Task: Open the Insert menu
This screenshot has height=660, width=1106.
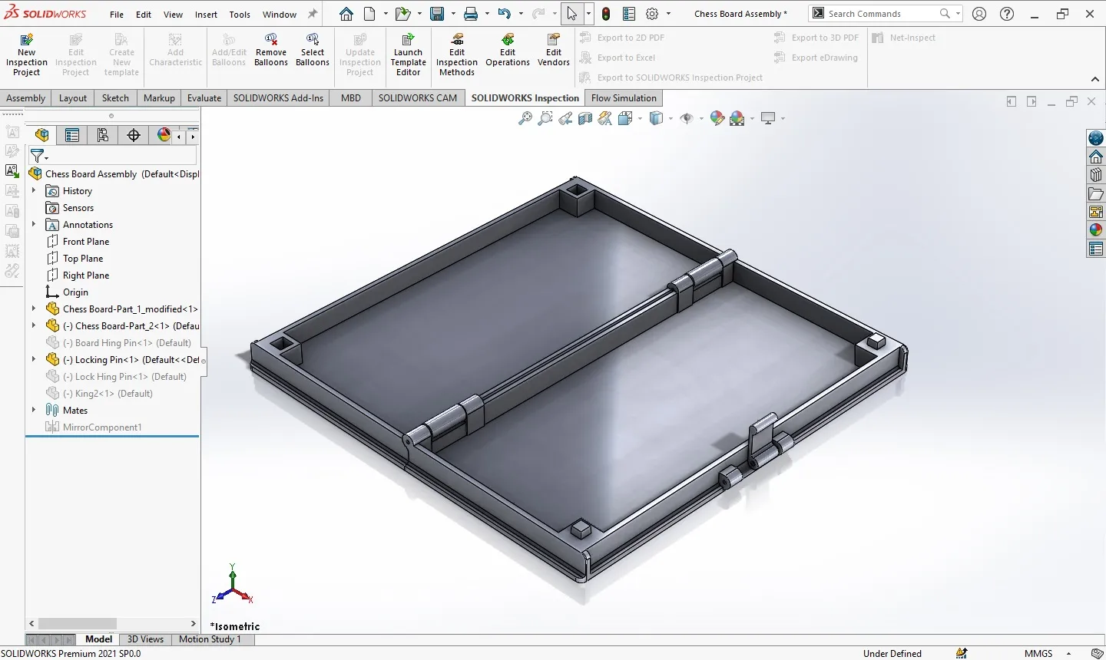Action: [x=206, y=15]
